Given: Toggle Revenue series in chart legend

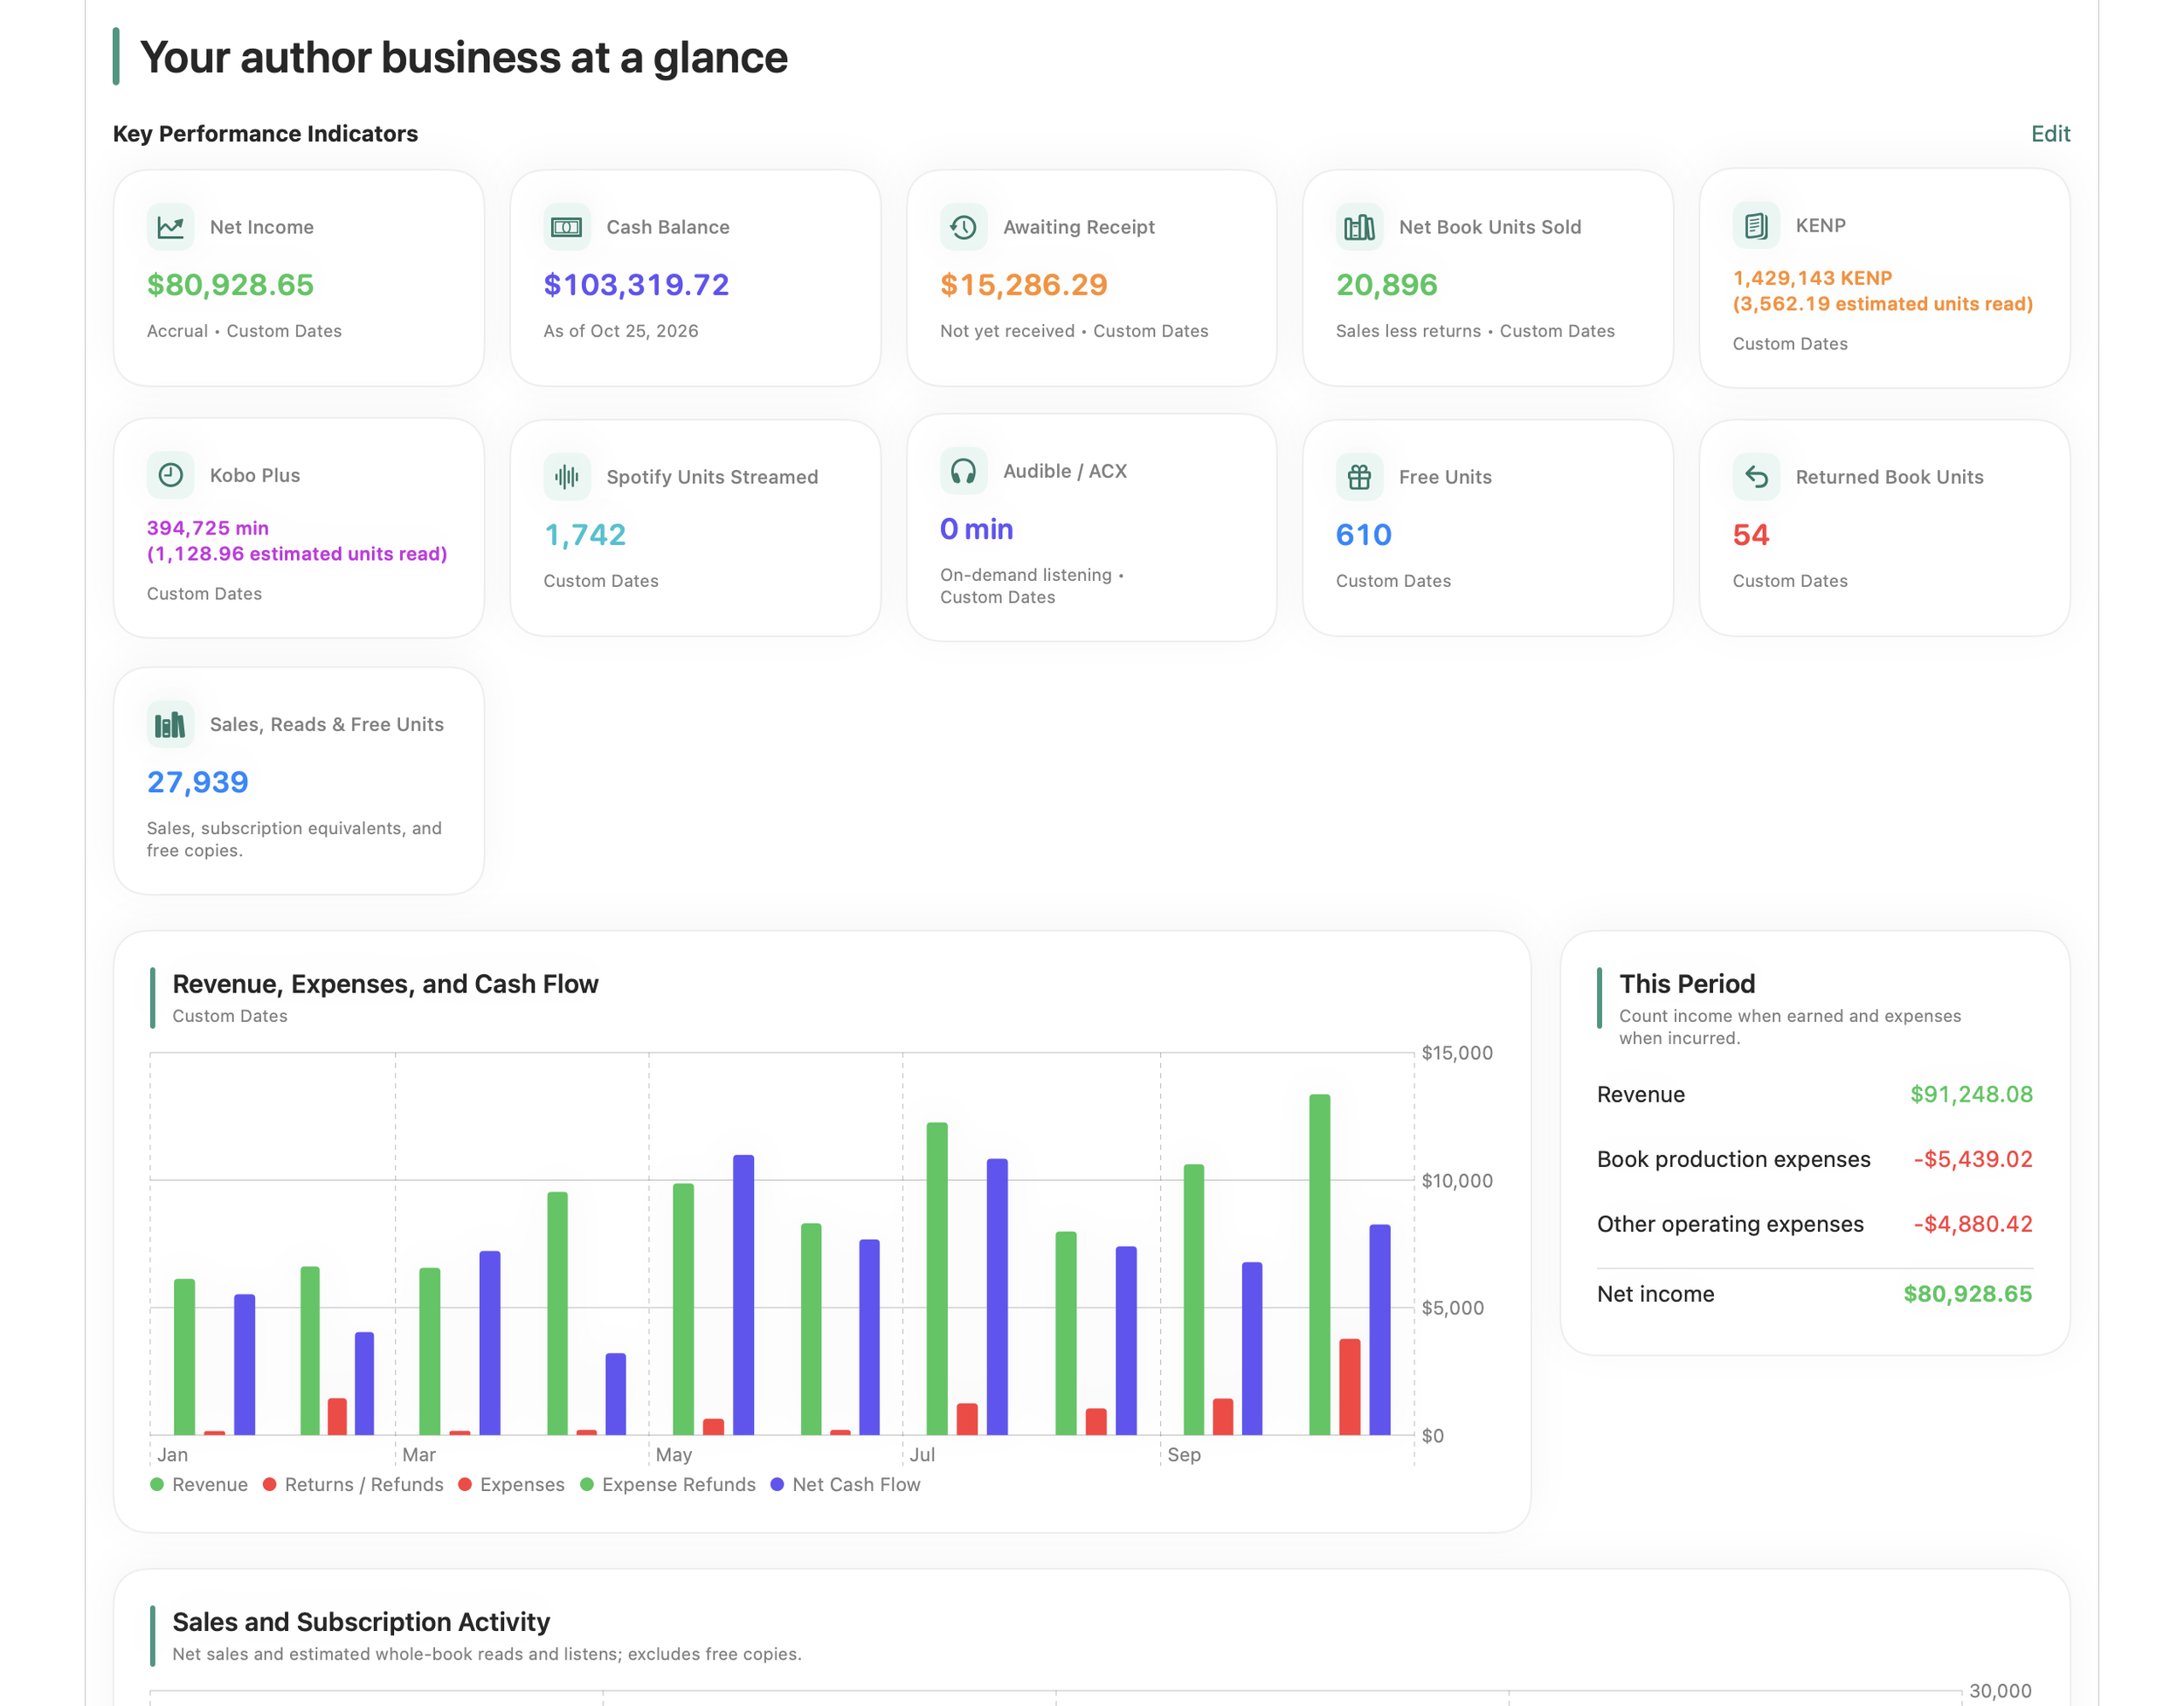Looking at the screenshot, I should coord(199,1484).
